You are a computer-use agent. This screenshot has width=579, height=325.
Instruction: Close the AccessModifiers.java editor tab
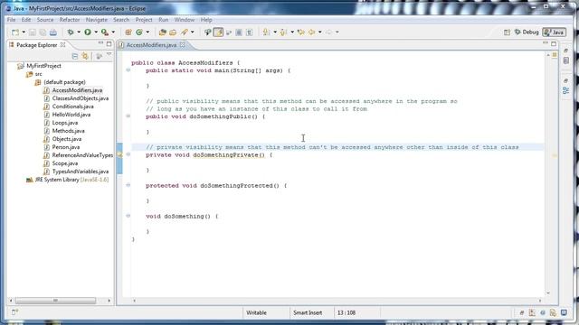tap(183, 45)
